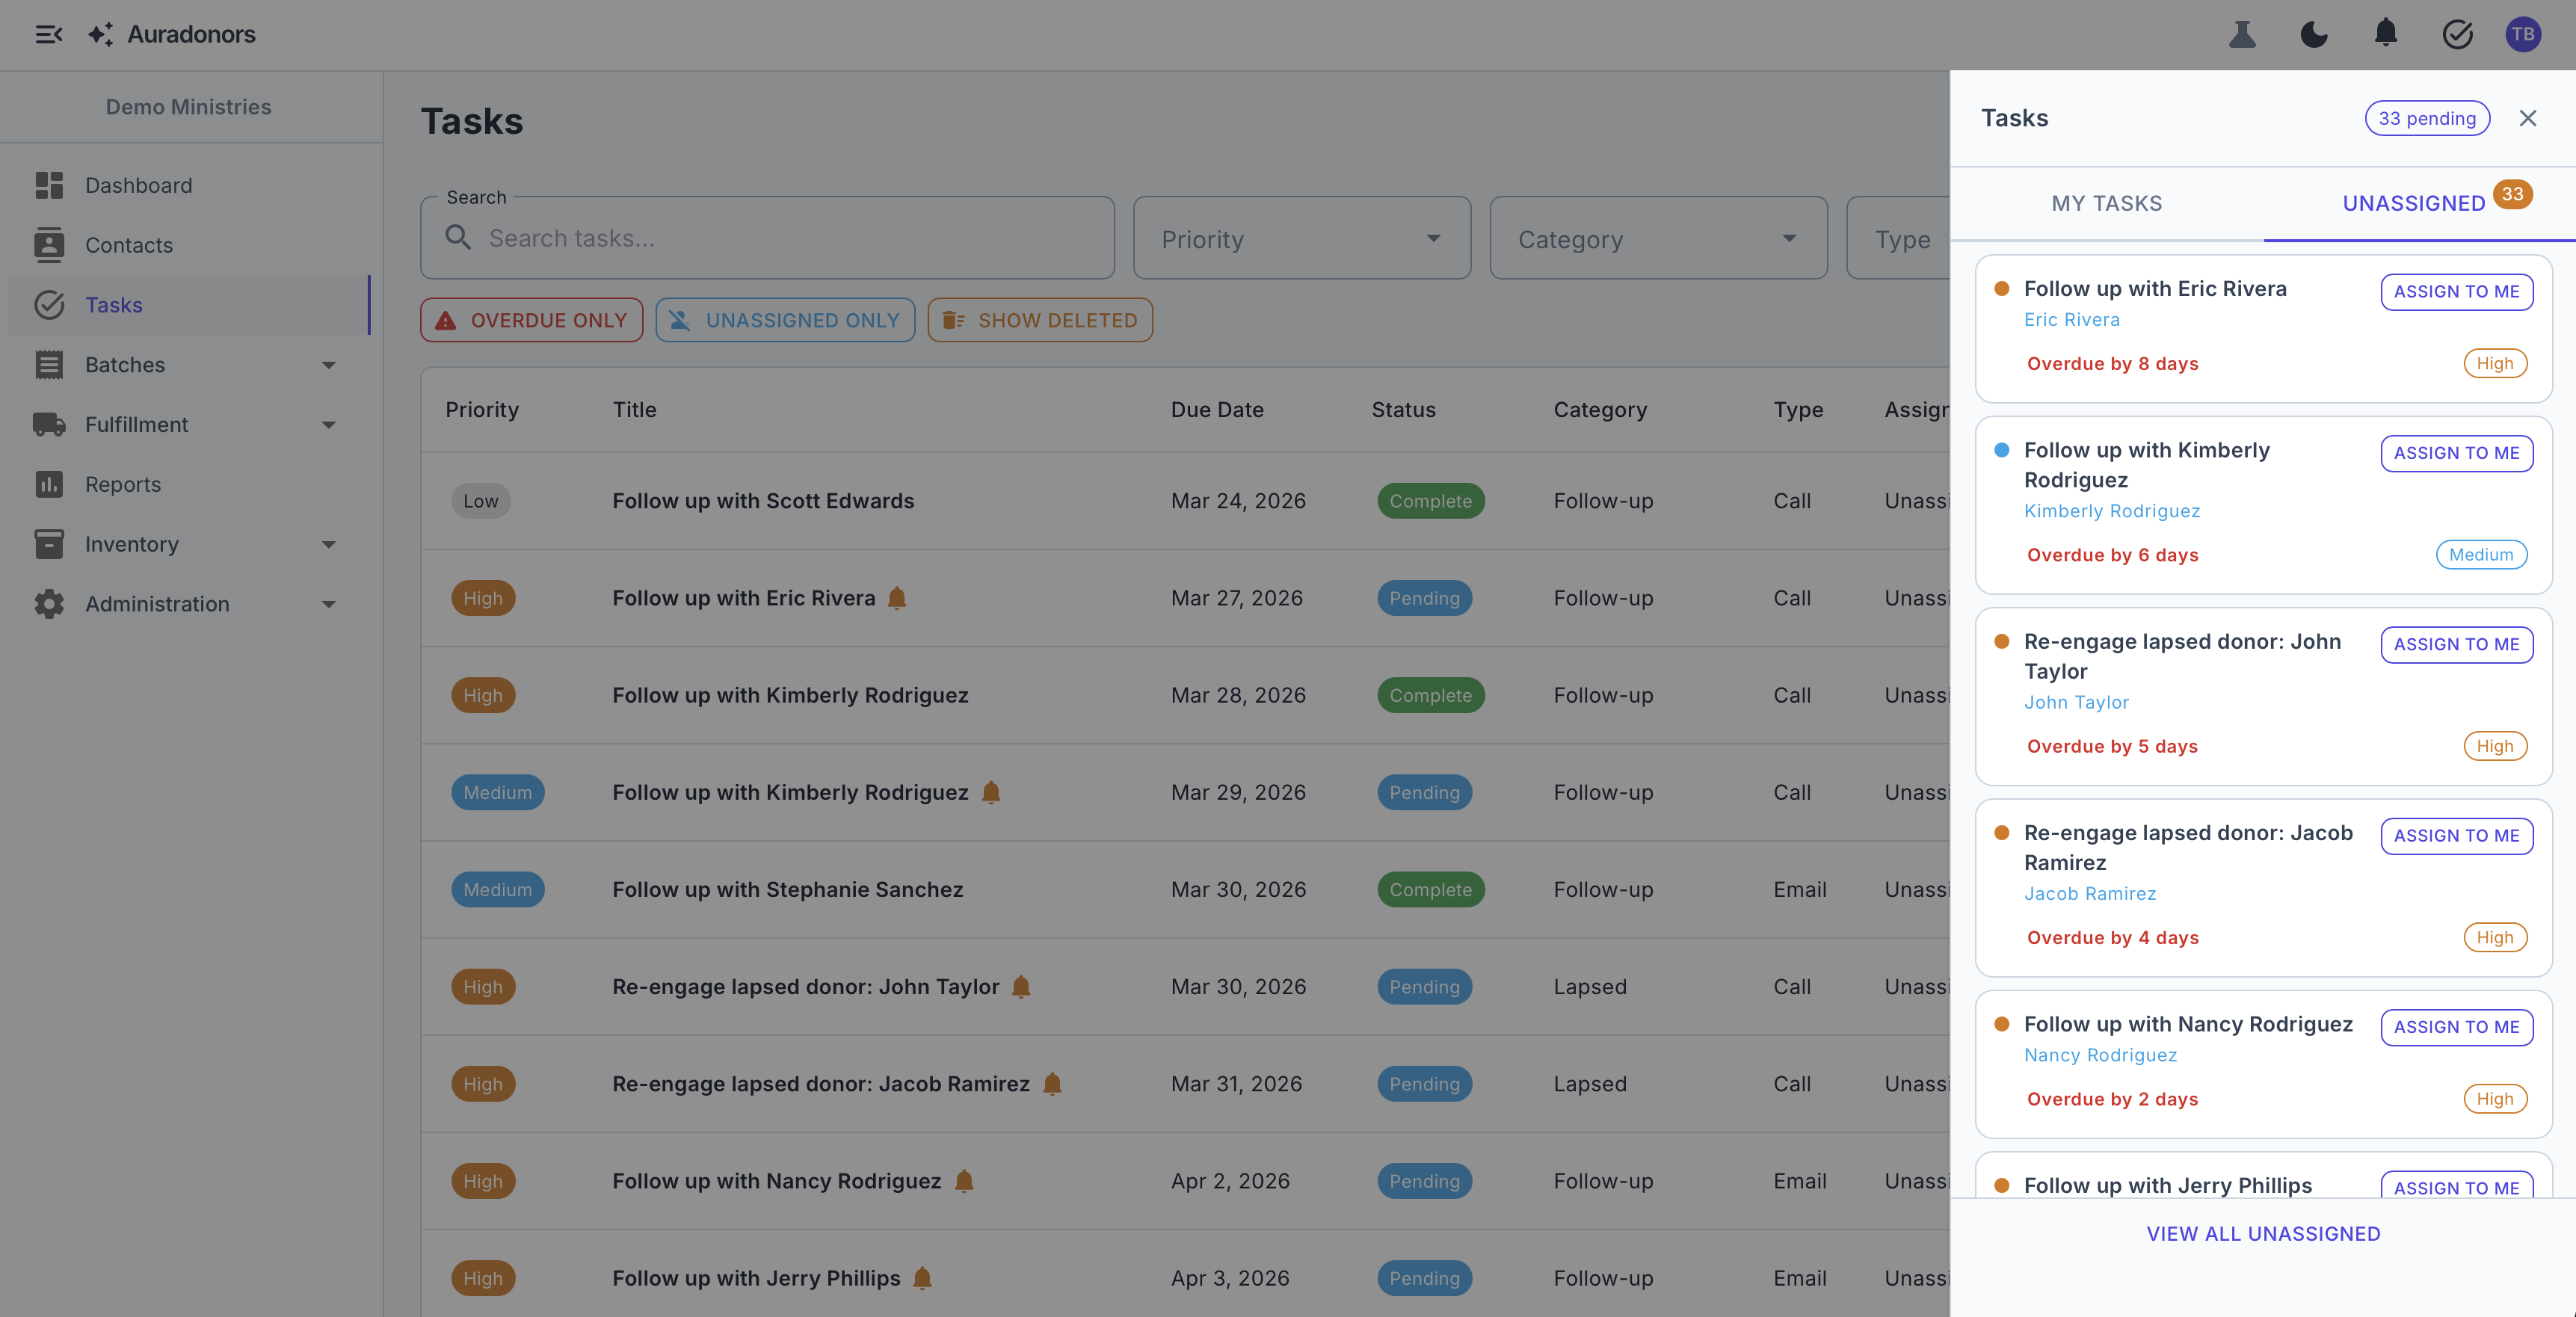Click the Search tasks input field
Image resolution: width=2576 pixels, height=1317 pixels.
[780, 239]
